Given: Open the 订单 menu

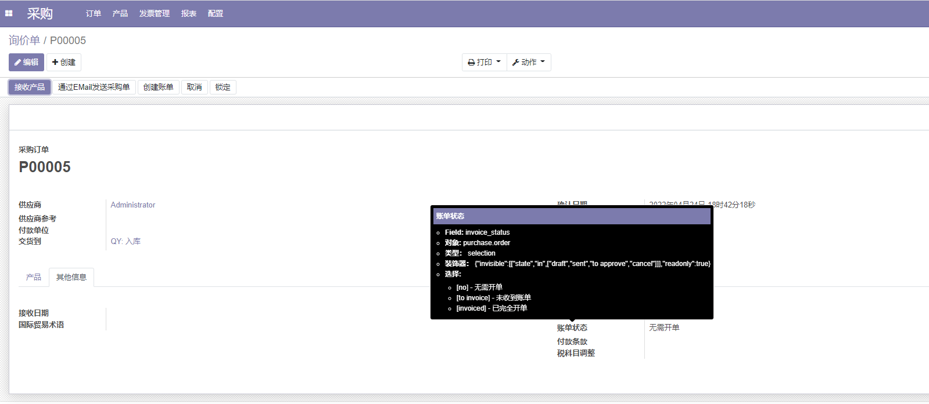Looking at the screenshot, I should (94, 13).
